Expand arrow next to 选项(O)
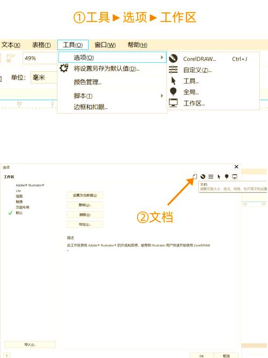268x358 pixels. [x=162, y=57]
